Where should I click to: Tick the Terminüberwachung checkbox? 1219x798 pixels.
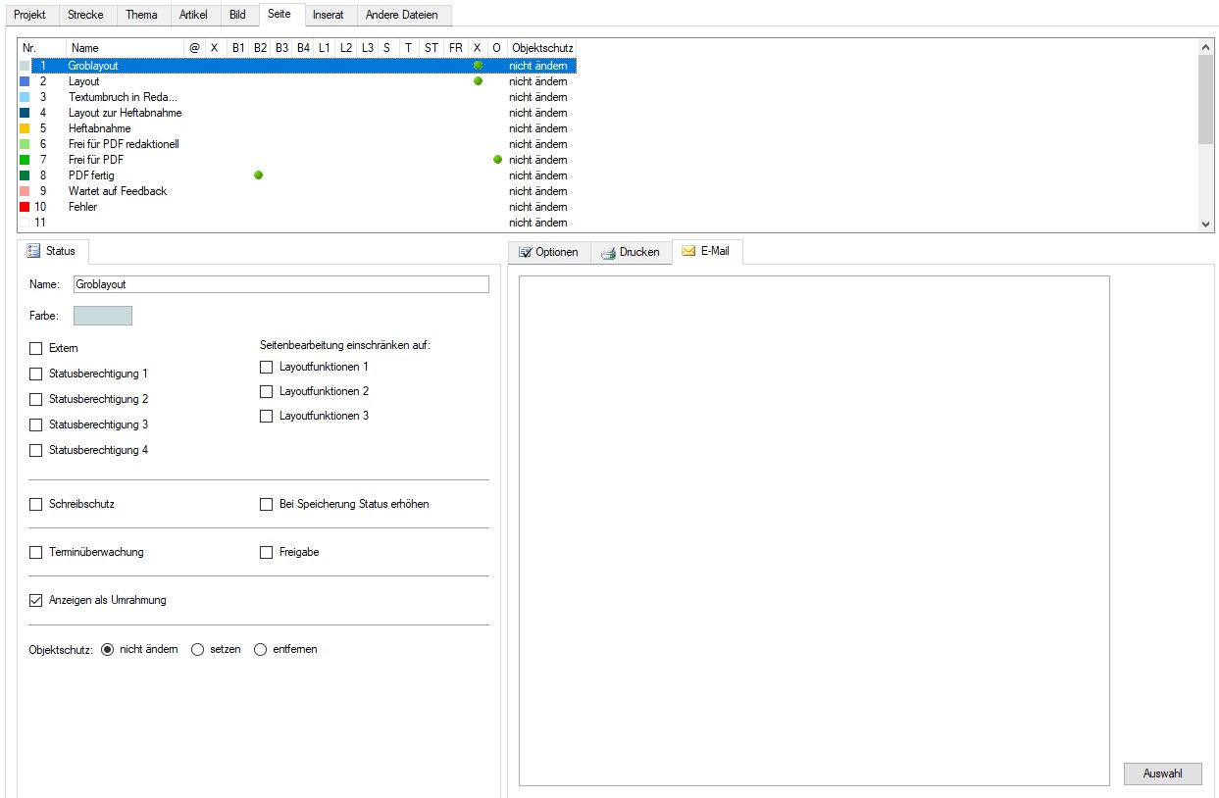tap(36, 553)
